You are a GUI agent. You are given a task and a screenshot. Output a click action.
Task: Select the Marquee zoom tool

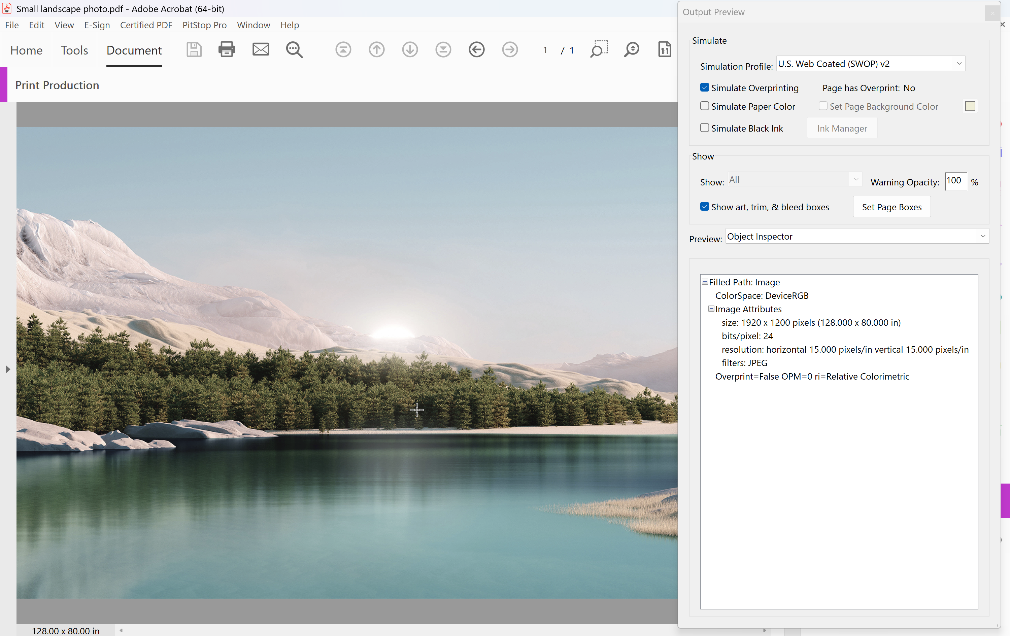pos(599,49)
